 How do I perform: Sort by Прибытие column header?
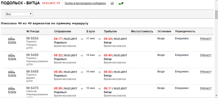pyautogui.click(x=110, y=31)
